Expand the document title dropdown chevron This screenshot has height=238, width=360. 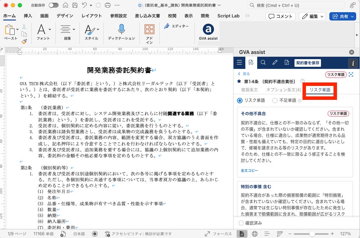[x=219, y=5]
